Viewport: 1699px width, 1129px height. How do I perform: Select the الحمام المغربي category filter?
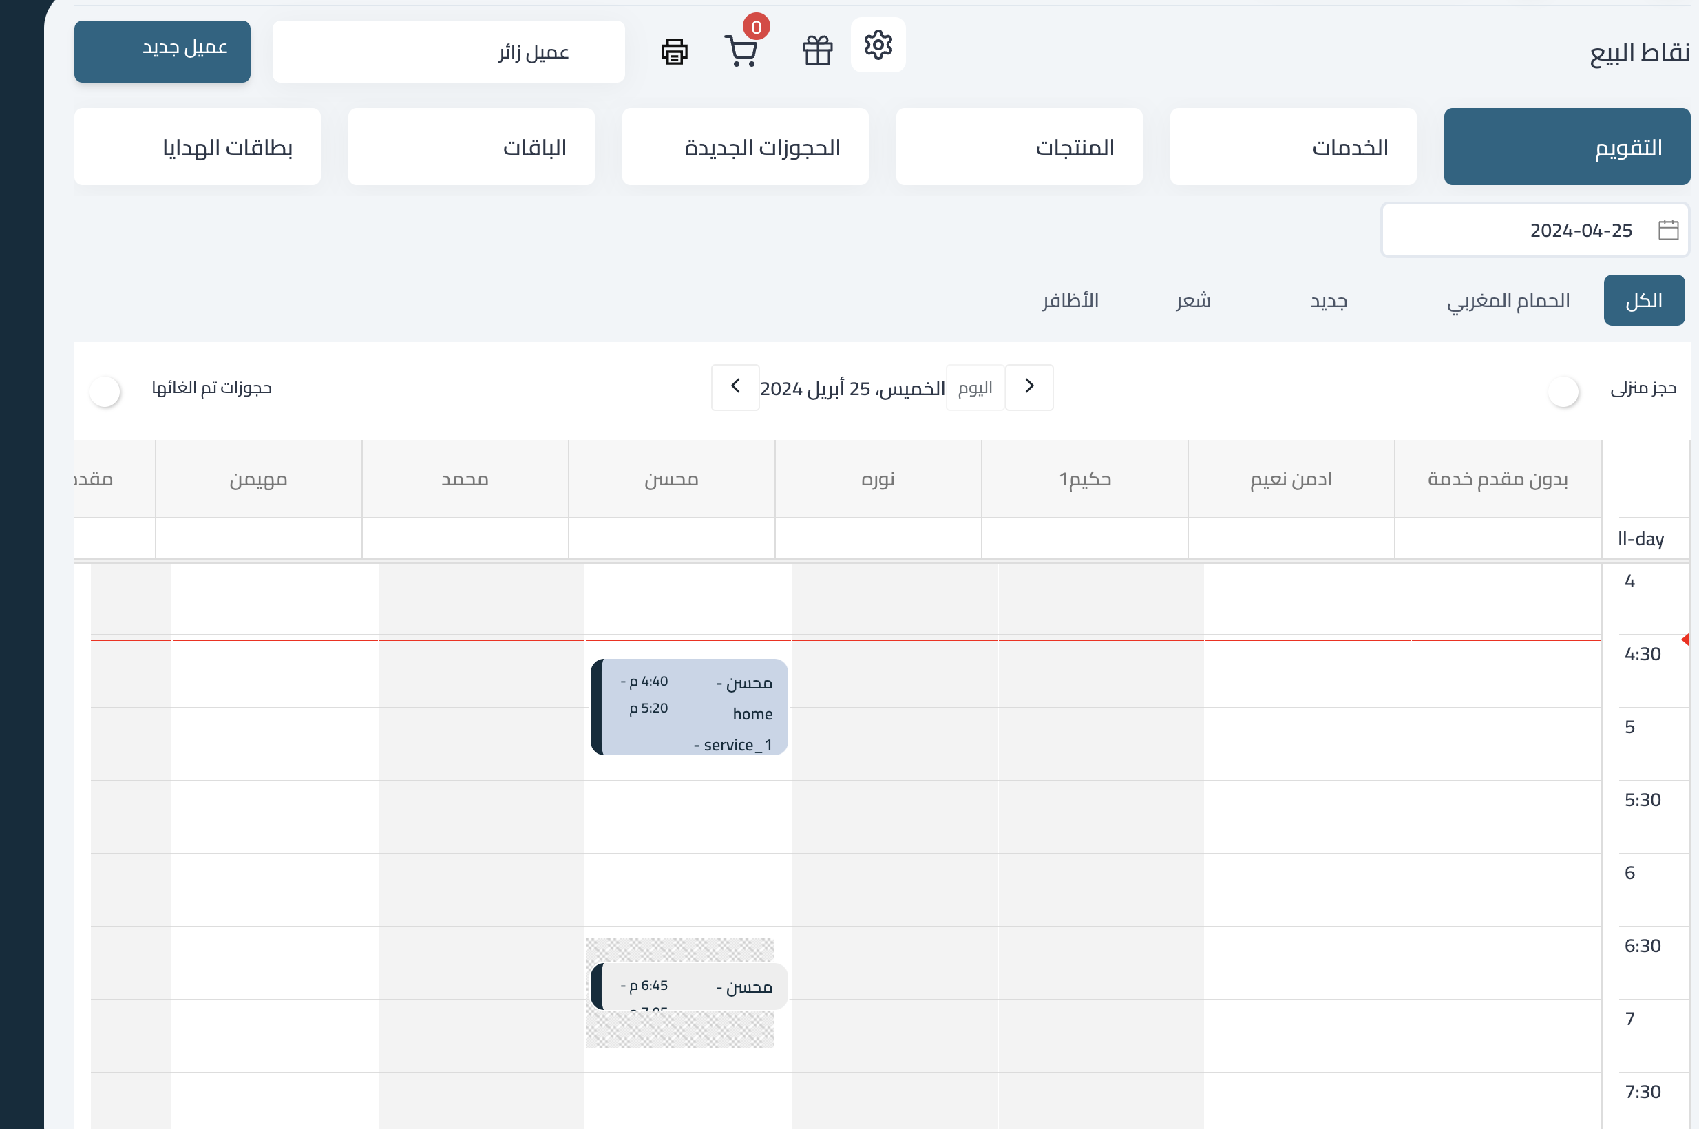pyautogui.click(x=1508, y=300)
